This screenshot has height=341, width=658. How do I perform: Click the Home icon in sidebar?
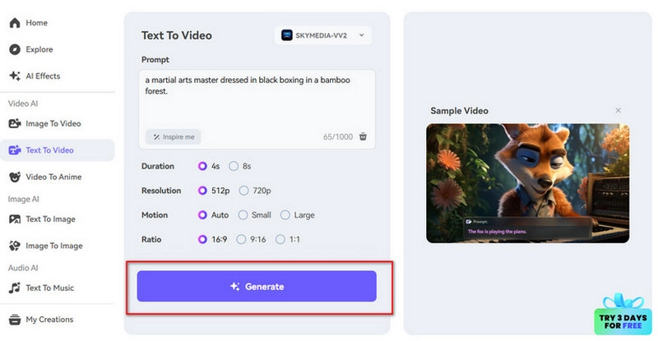14,23
